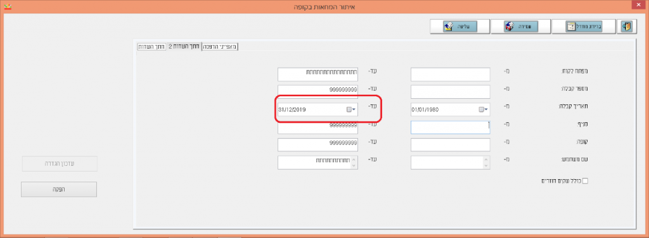Click the מספר קבלה 'to' field with 999999999
649x238 pixels.
(318, 92)
